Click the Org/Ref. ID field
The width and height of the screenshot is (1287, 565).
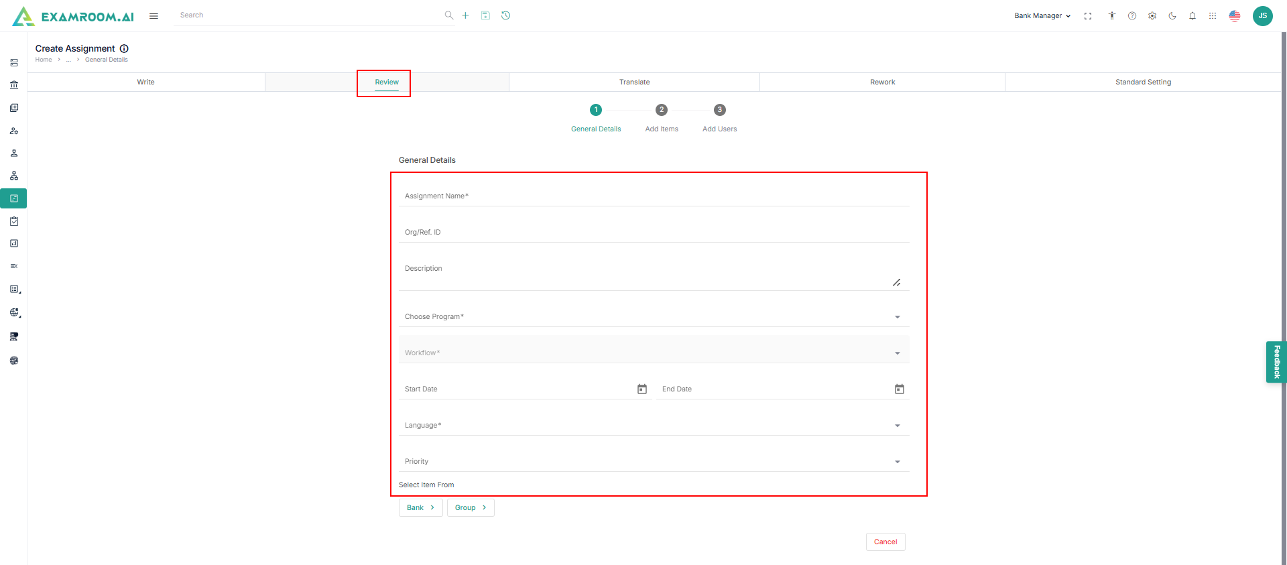pos(654,232)
